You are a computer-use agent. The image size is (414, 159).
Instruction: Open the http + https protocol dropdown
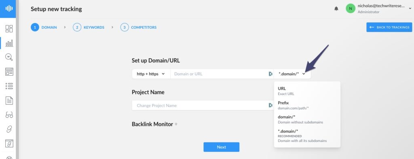[x=151, y=74]
